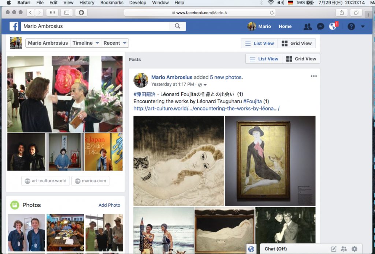Click the Facebook logo icon

tap(14, 26)
